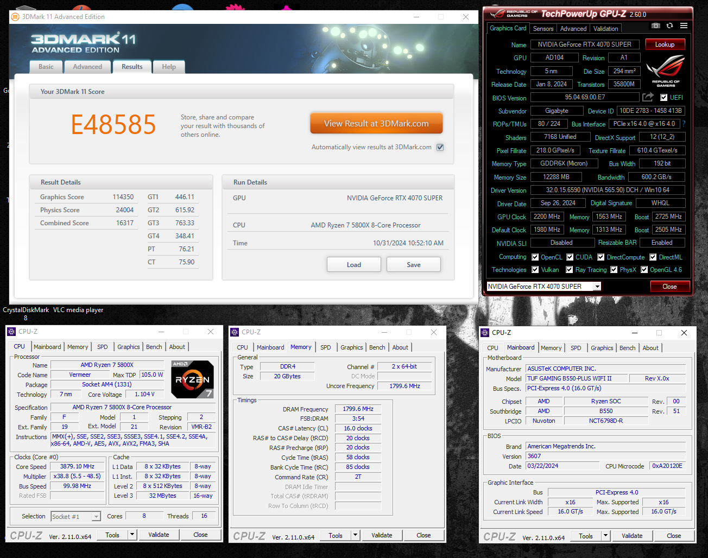Open Tools dropdown arrow in CPU-Z Mainboard window

click(605, 536)
